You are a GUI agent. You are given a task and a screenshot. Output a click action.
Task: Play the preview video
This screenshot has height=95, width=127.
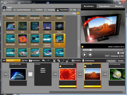click(84, 55)
